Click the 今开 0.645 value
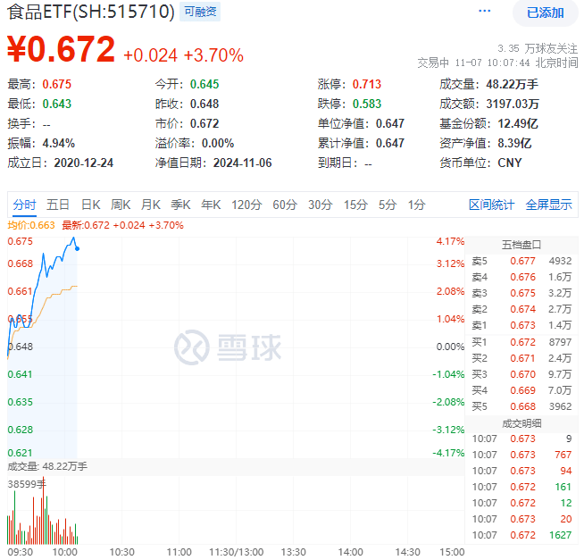 [204, 84]
